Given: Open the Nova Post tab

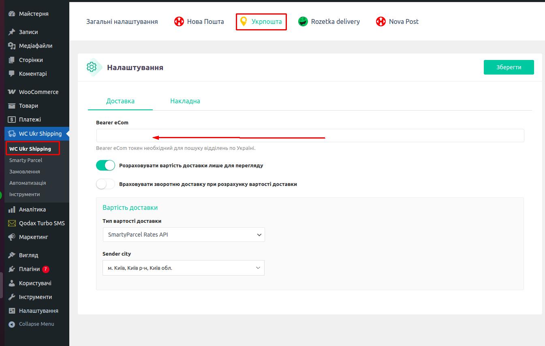Looking at the screenshot, I should tap(398, 21).
